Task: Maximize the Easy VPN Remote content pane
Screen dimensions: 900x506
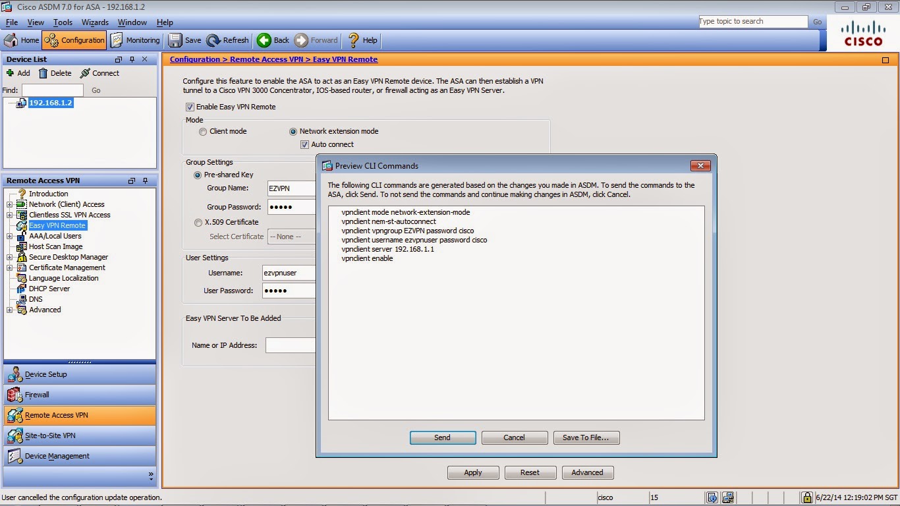Action: (886, 60)
